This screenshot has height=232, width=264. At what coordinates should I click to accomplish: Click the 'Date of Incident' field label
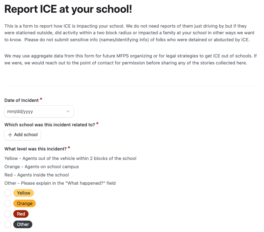22,100
